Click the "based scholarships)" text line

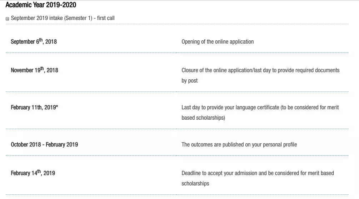point(203,118)
